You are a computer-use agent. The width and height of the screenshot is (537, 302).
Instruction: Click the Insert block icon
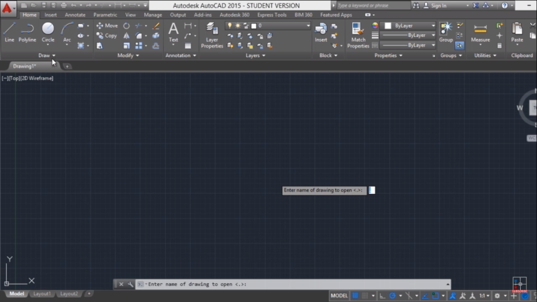(x=321, y=32)
